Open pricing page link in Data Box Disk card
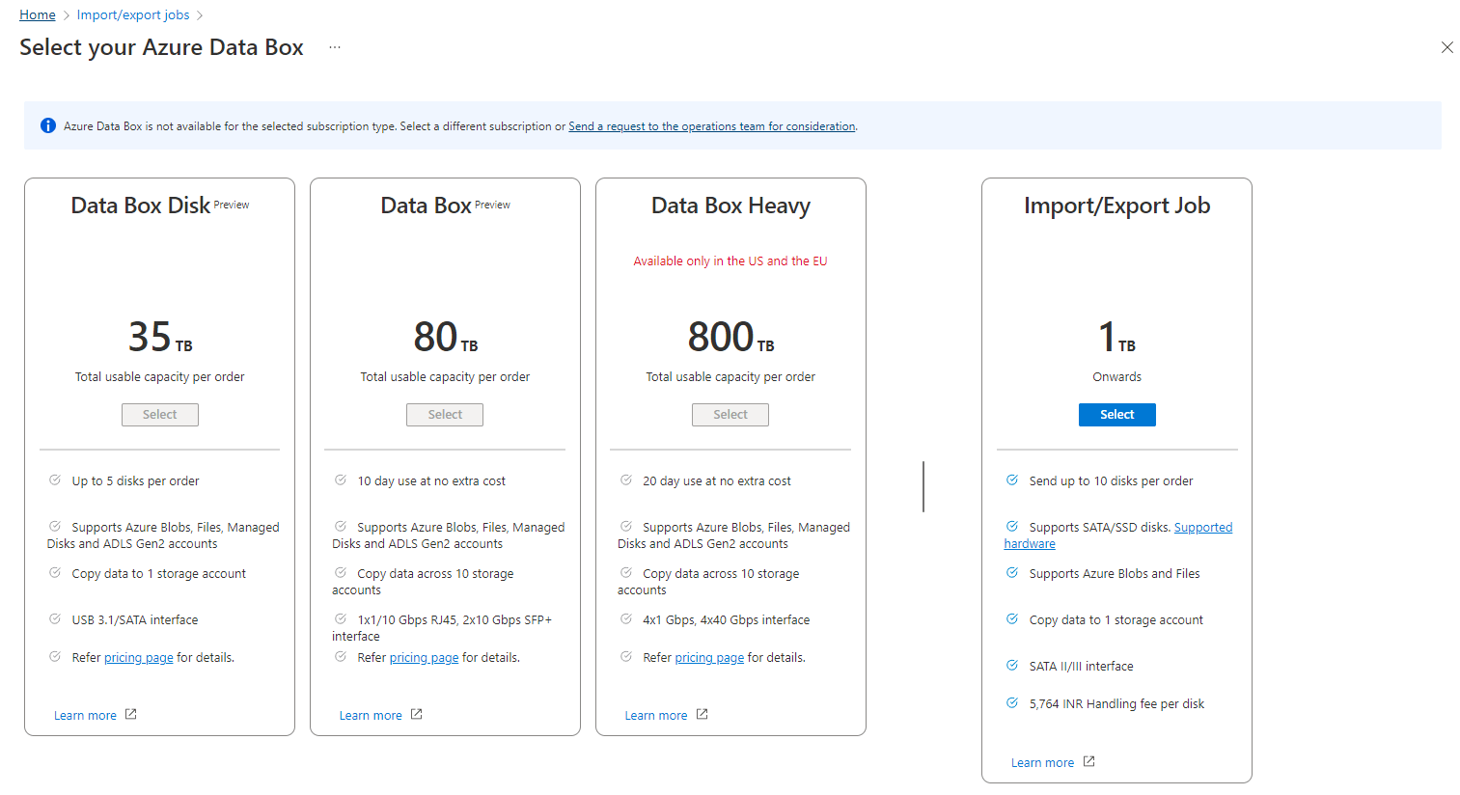This screenshot has height=795, width=1460. [x=139, y=658]
